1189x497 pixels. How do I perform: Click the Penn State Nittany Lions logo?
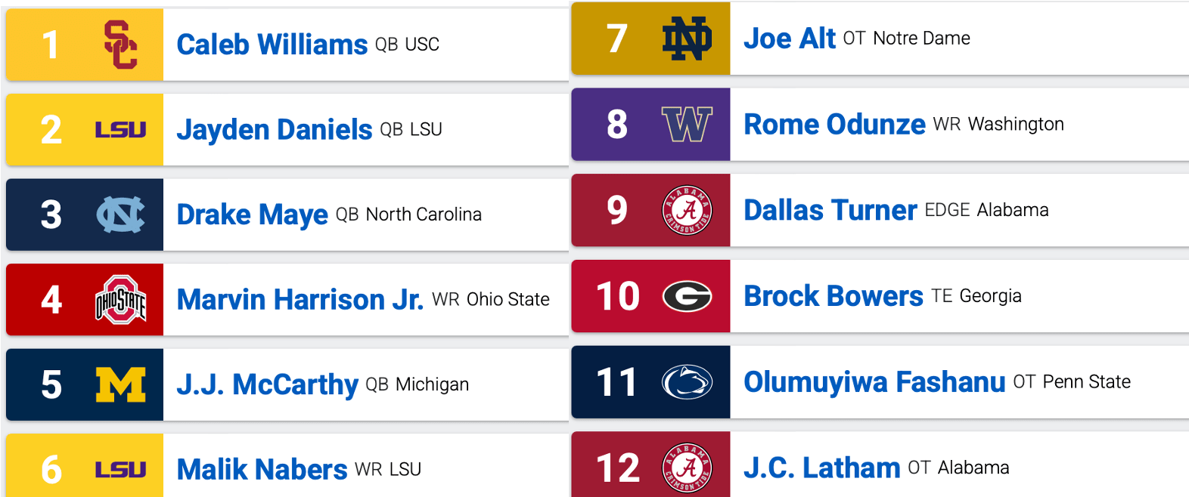[687, 382]
